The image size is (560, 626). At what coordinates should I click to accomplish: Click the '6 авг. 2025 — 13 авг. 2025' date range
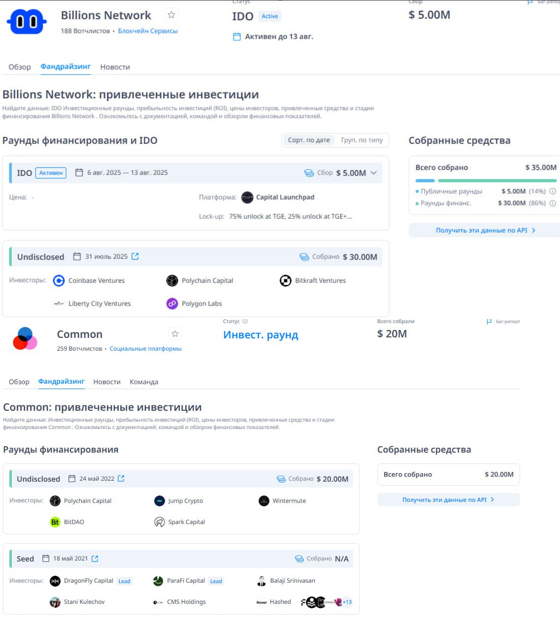(128, 173)
